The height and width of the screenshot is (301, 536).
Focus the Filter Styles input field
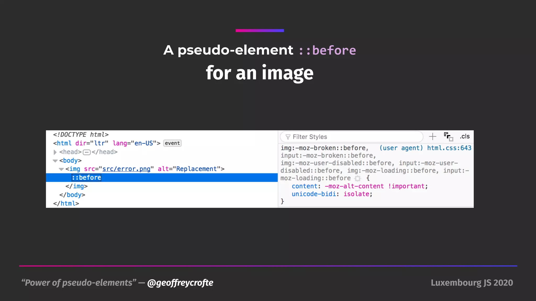tap(351, 137)
